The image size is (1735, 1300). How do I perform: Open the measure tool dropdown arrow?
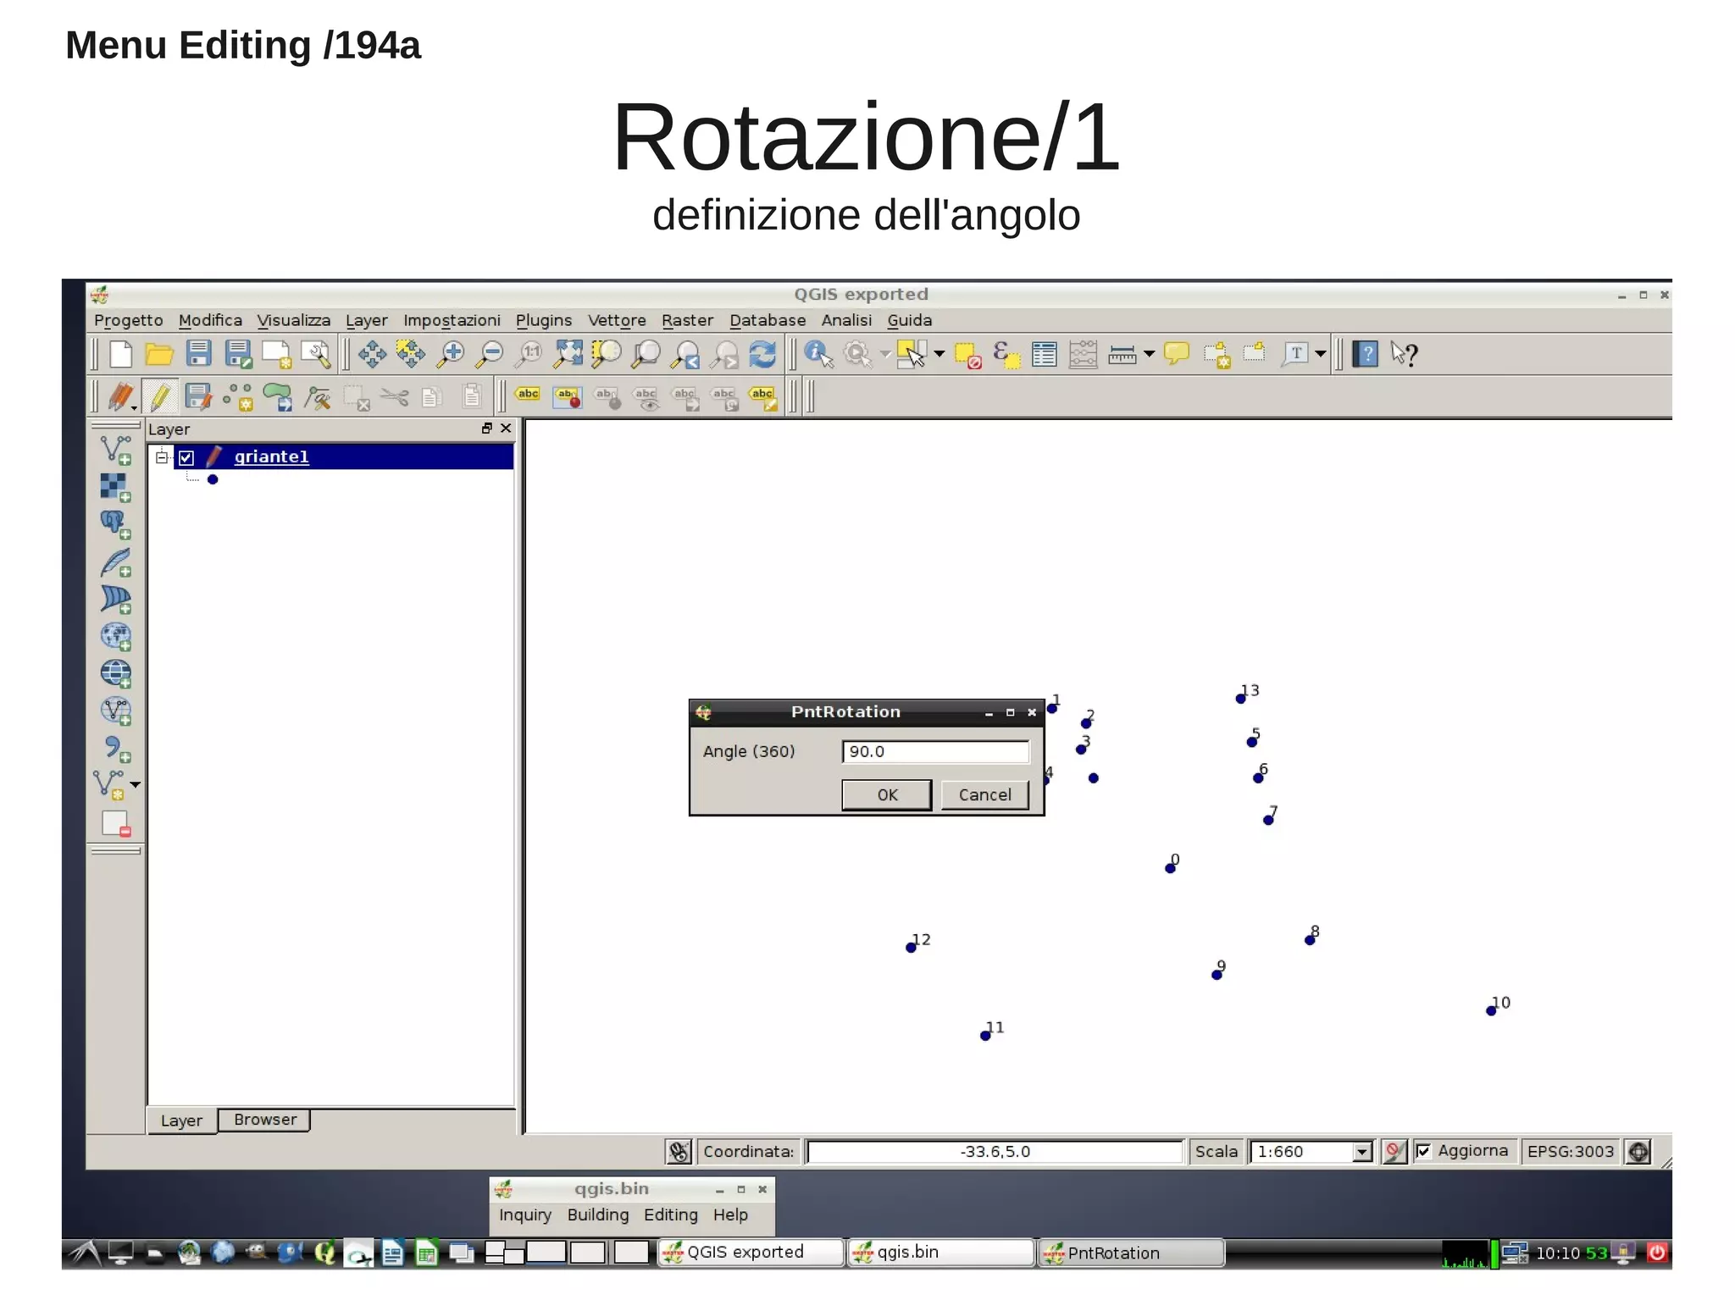[1149, 354]
